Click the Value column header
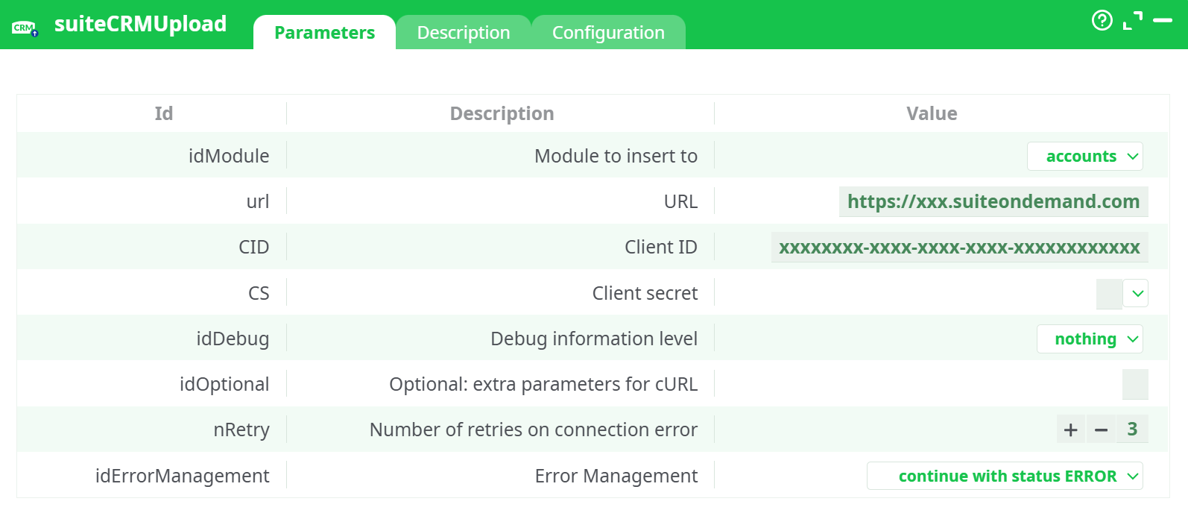 932,113
